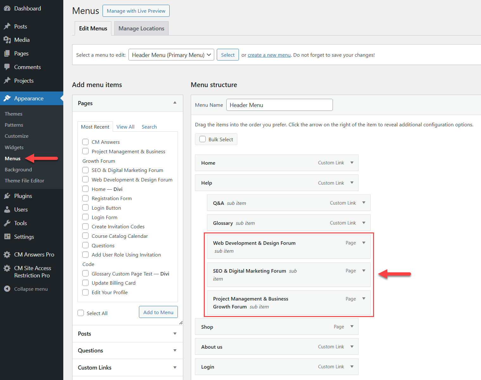Screen dimensions: 481x380
Task: Tick the Questions page checkbox
Action: 85,245
